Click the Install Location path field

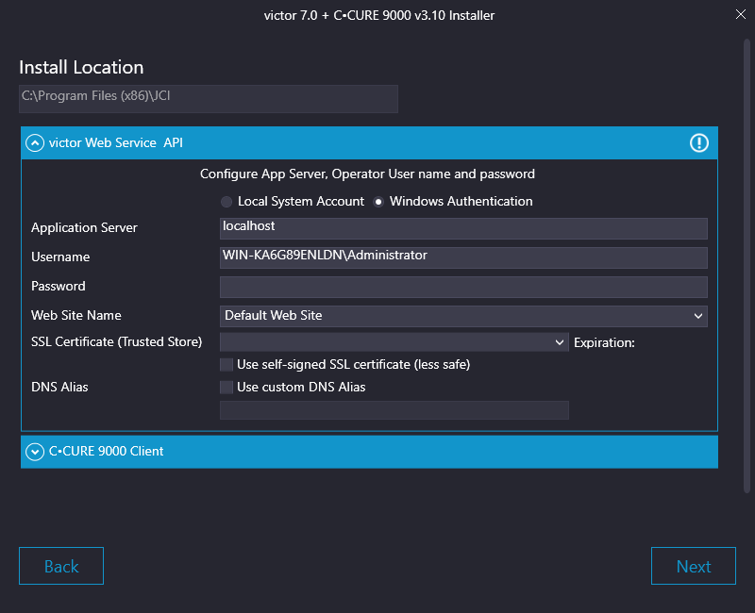[x=208, y=98]
